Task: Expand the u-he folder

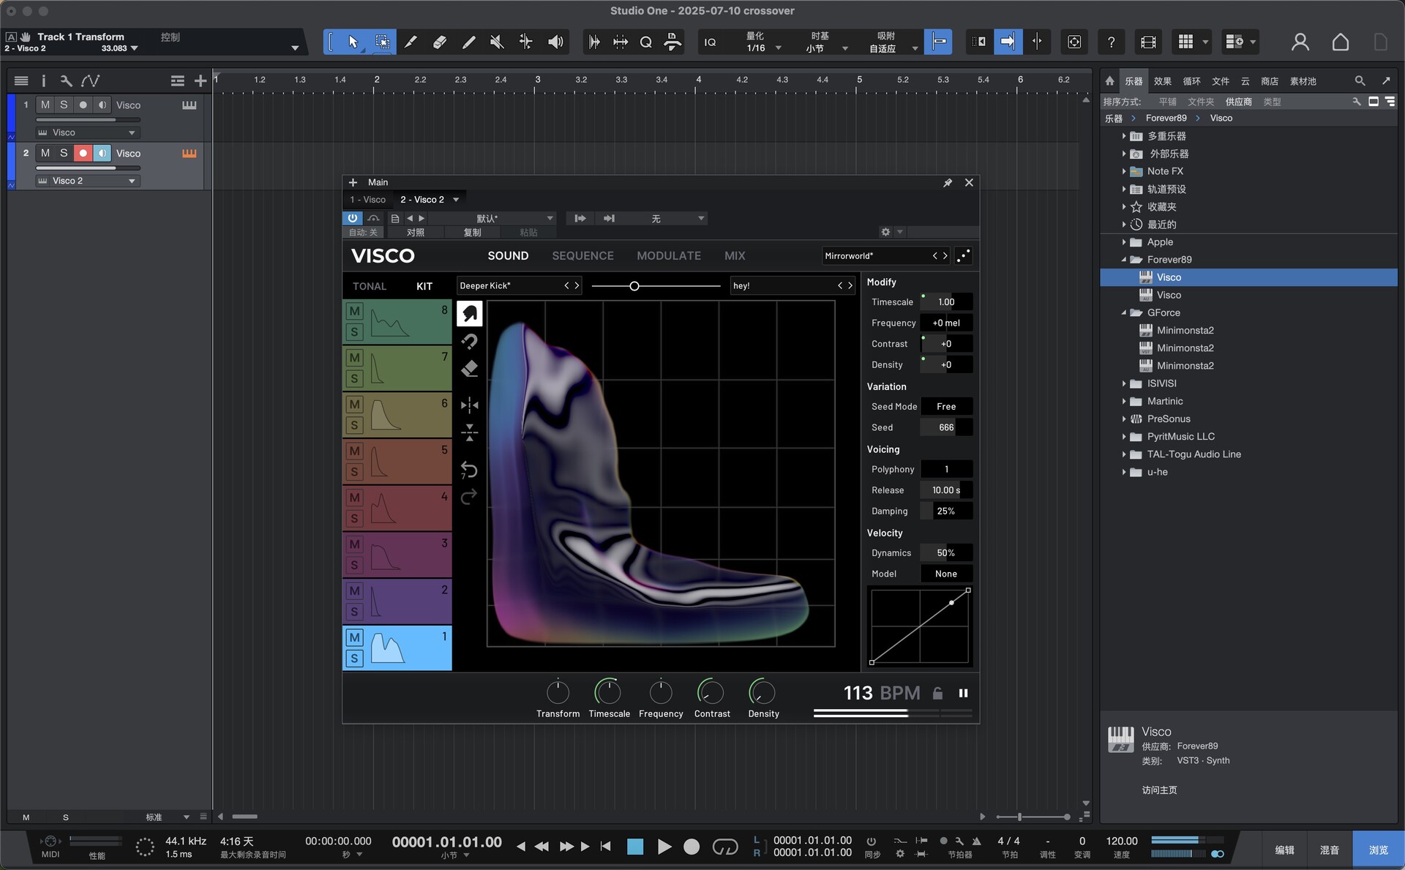Action: point(1125,472)
